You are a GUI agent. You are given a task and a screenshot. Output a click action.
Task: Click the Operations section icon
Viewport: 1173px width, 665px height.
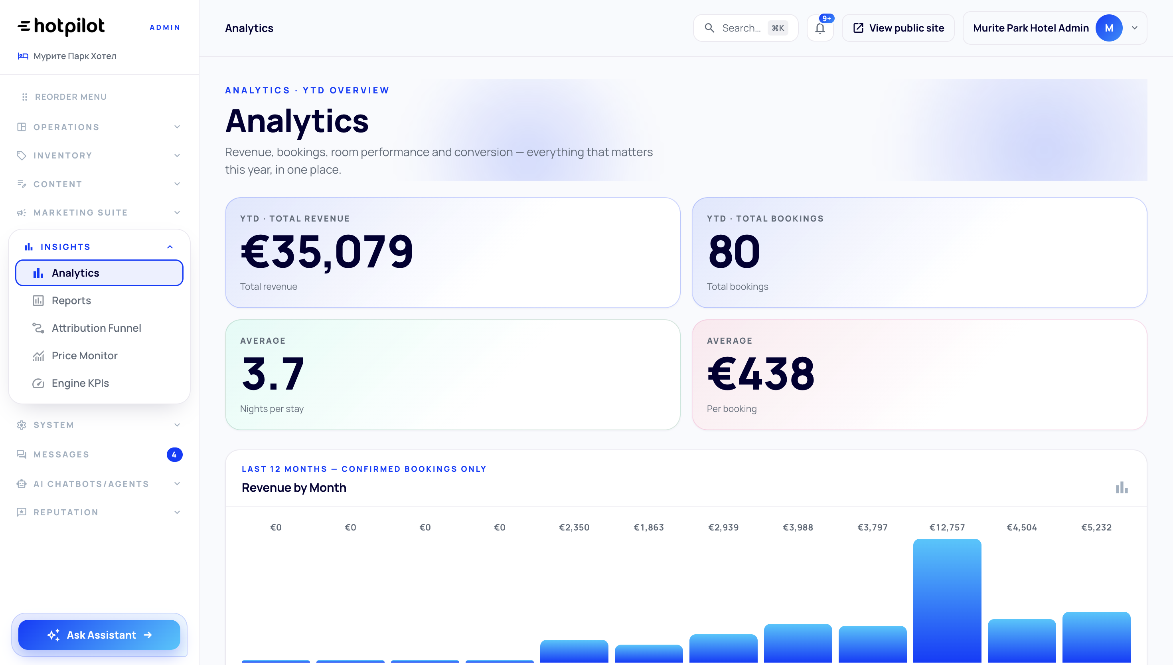22,127
